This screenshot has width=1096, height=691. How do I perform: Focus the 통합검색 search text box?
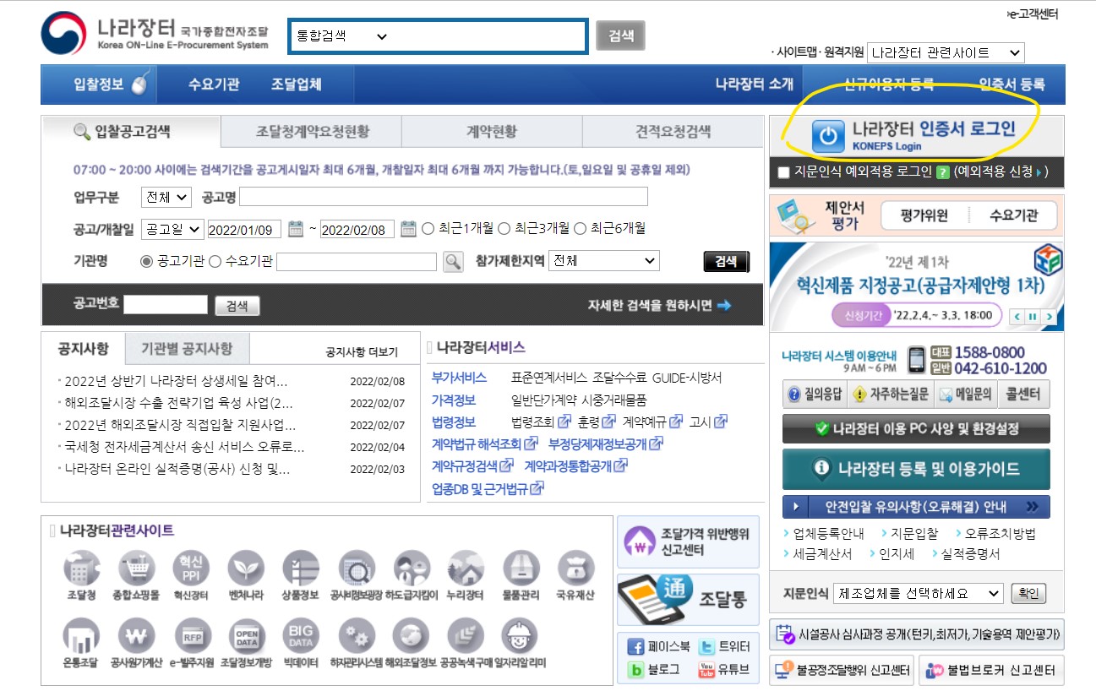(x=488, y=36)
